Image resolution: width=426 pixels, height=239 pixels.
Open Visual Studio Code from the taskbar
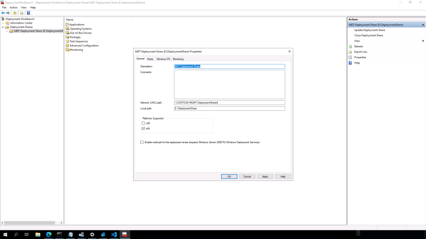[114, 234]
